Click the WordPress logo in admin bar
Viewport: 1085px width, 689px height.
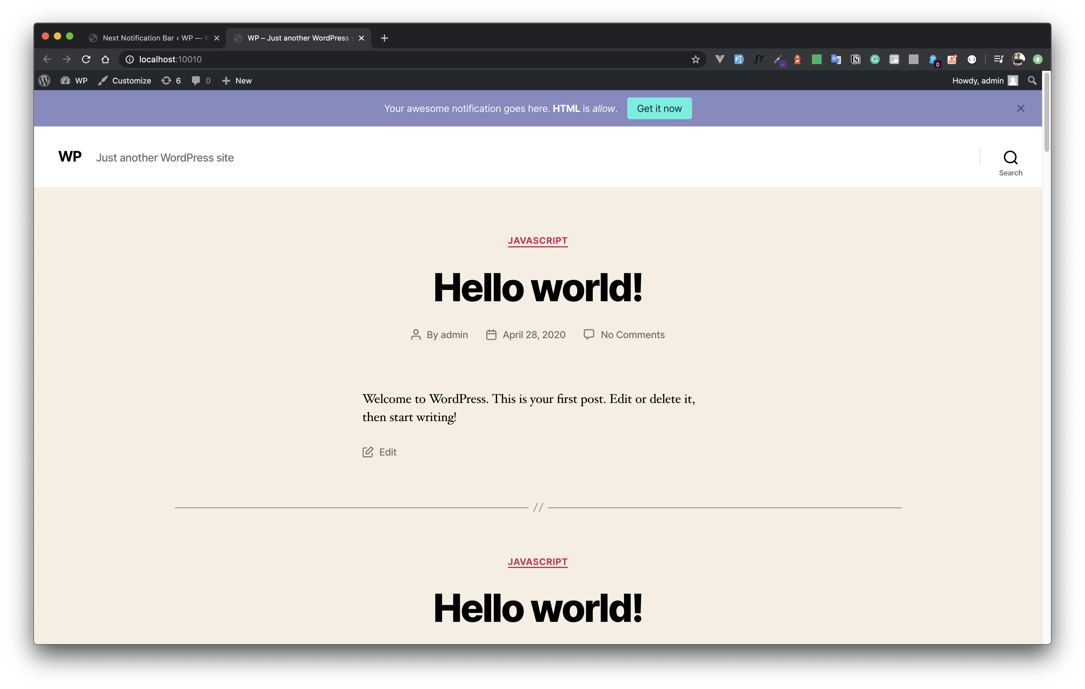coord(44,80)
